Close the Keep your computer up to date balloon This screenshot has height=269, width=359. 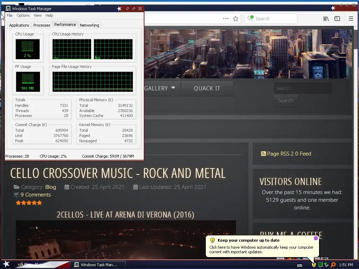[316, 238]
